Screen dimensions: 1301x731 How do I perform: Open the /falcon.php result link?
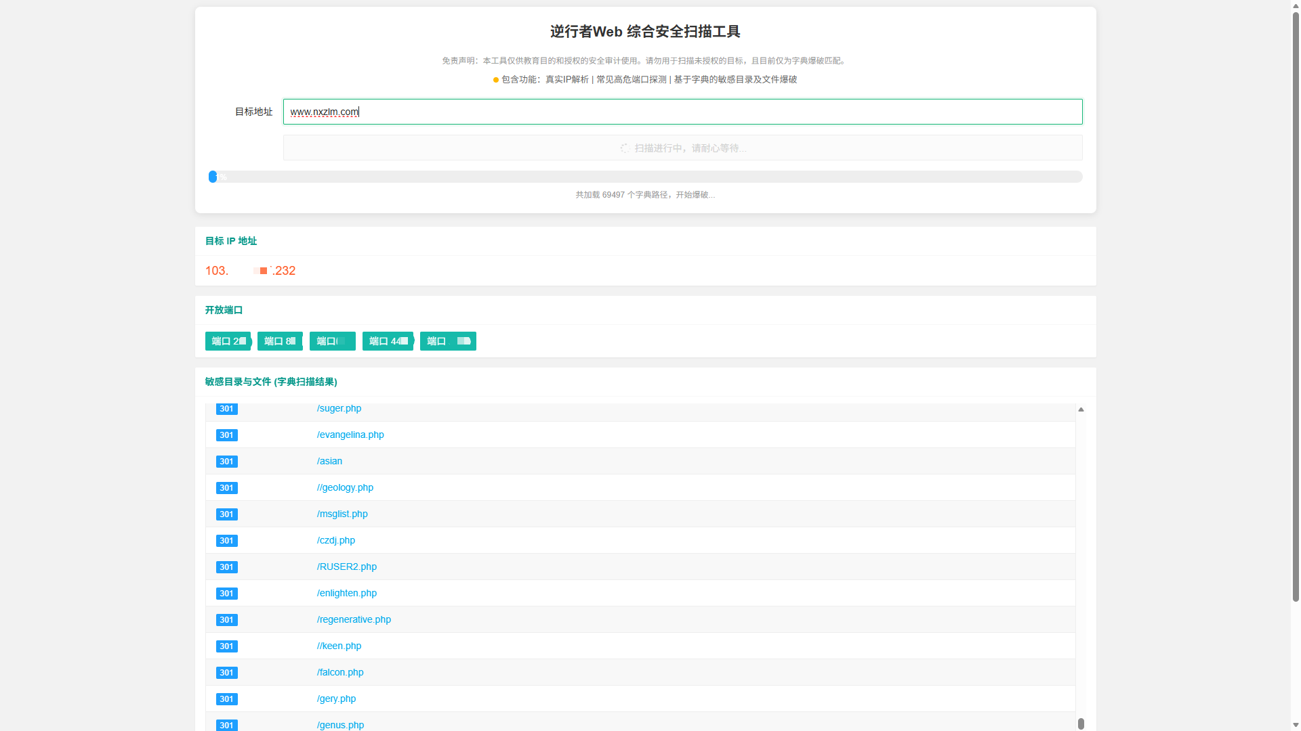[339, 672]
